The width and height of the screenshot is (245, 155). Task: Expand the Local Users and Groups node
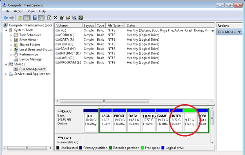[x=11, y=50]
